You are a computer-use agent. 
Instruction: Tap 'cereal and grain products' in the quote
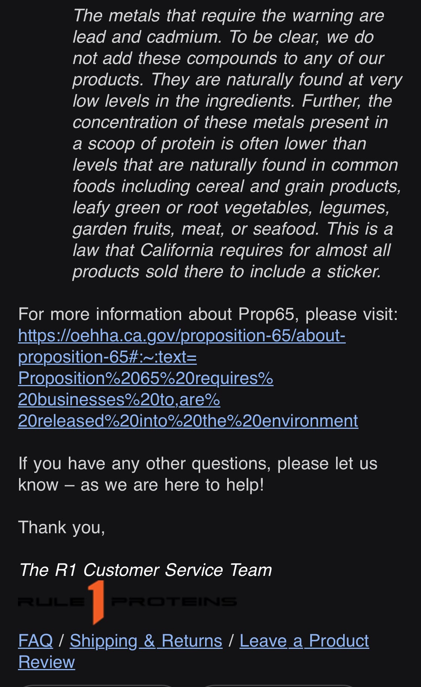298,186
